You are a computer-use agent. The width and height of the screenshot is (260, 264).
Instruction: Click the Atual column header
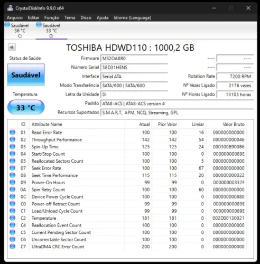coord(138,124)
